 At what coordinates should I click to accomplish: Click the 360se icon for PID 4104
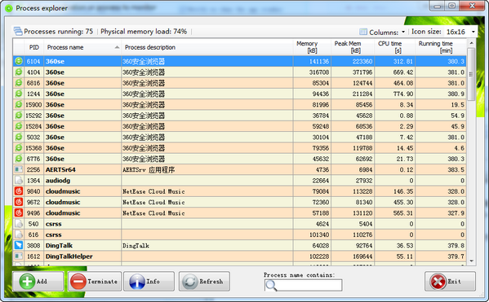pos(19,72)
